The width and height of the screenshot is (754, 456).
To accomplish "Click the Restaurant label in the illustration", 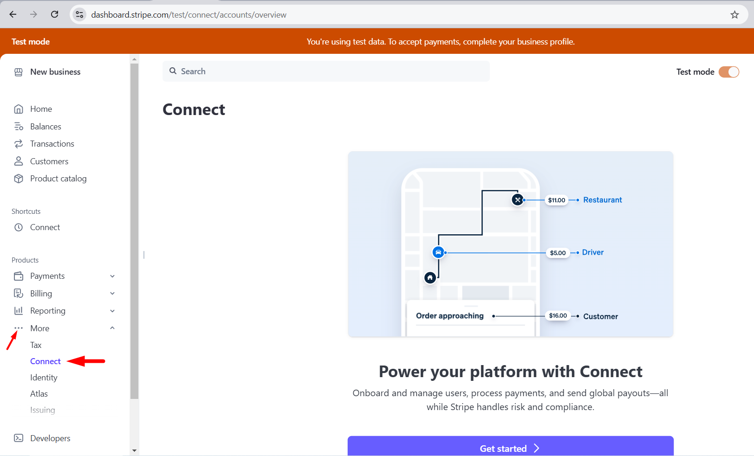I will 602,200.
